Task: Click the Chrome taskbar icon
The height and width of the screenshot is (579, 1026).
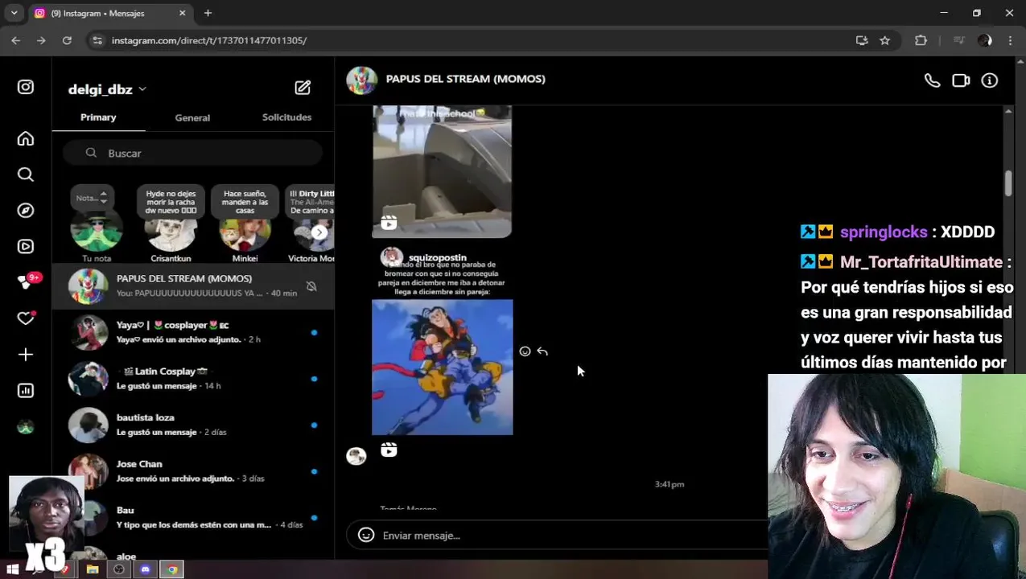Action: point(171,569)
